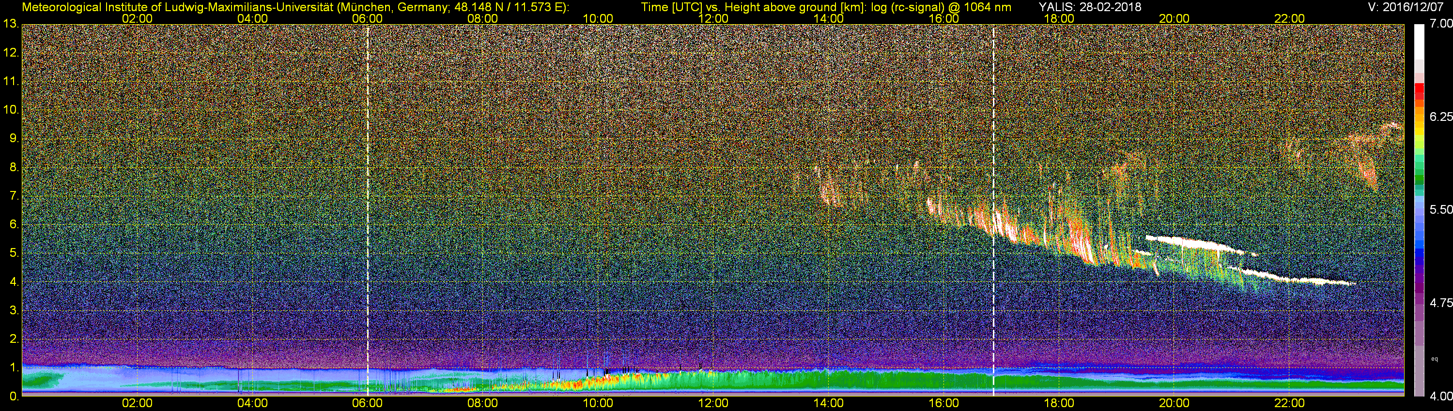This screenshot has height=411, width=1453.
Task: Click the 5.50 colorbar value
Action: 1442,209
